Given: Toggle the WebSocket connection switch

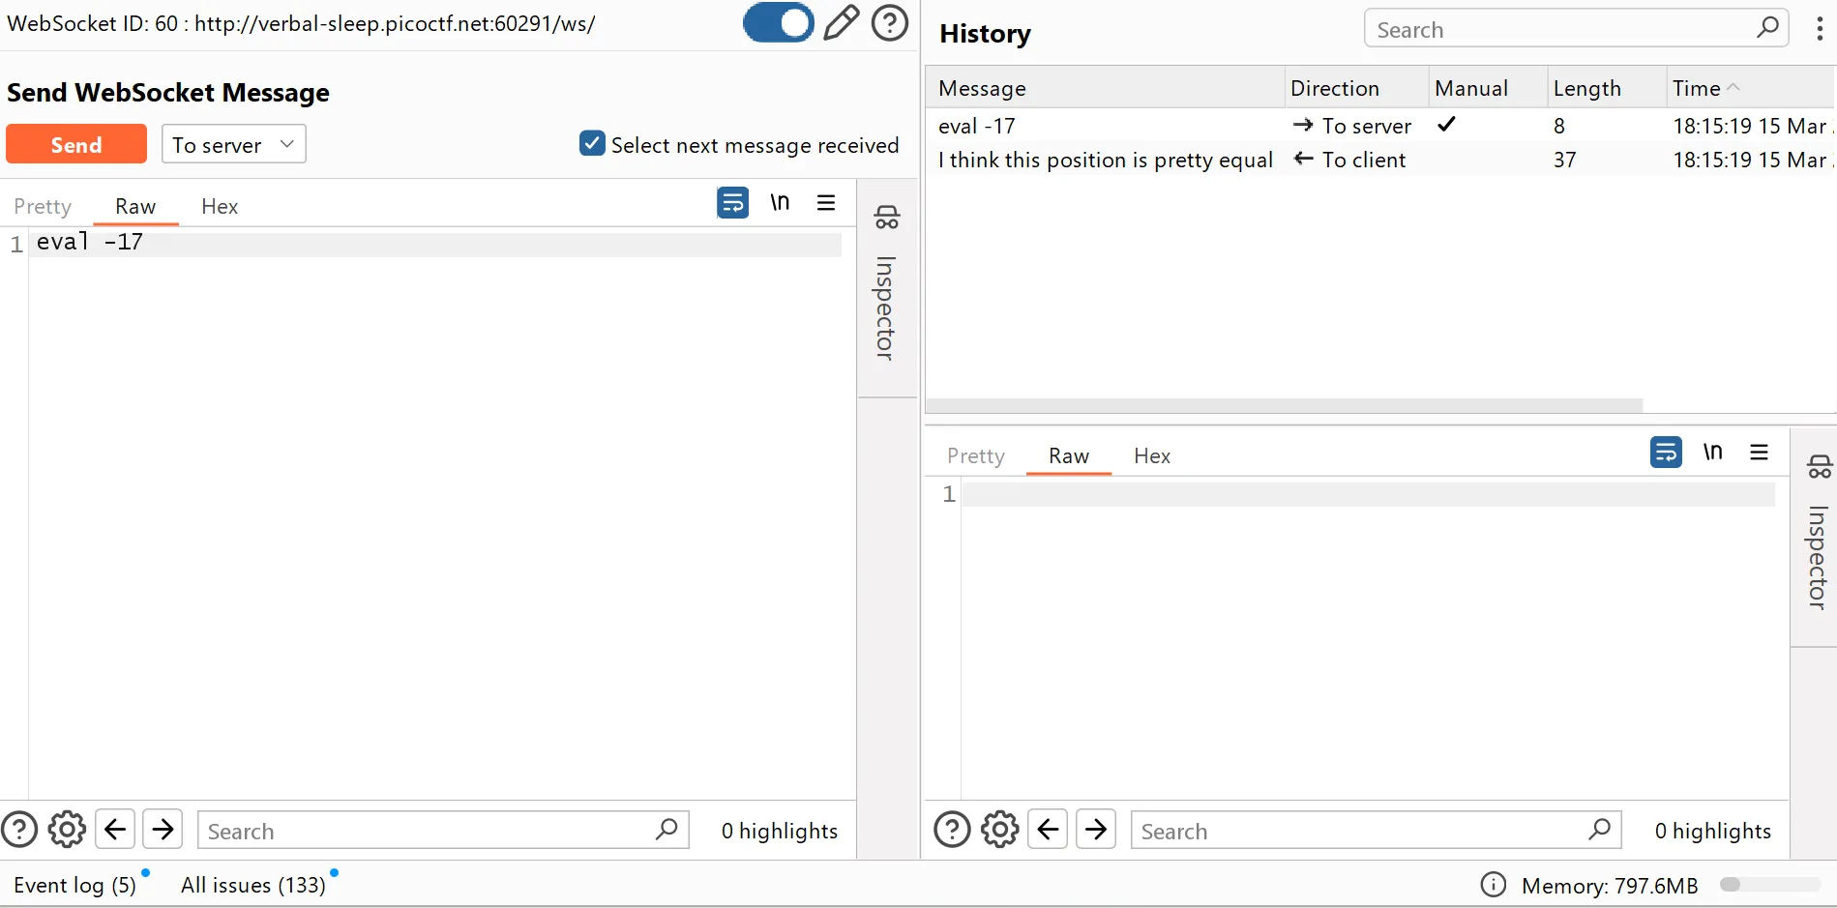Looking at the screenshot, I should pos(778,23).
